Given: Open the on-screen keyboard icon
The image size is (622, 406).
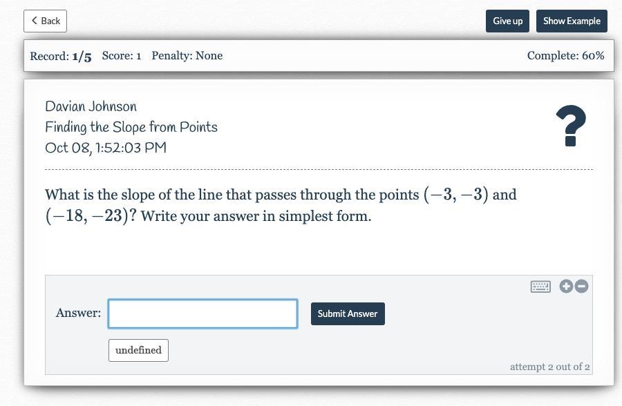Looking at the screenshot, I should coord(540,287).
